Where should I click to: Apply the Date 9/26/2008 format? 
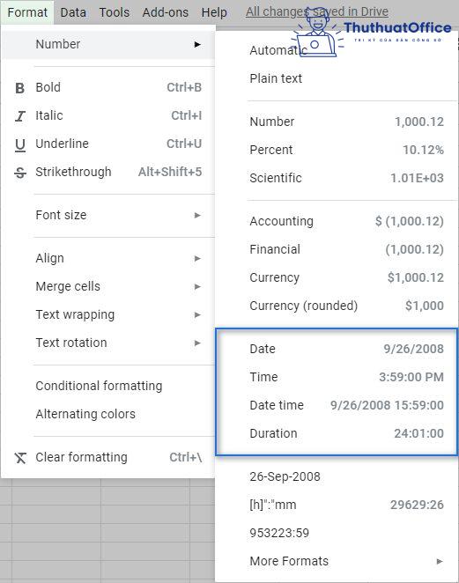point(337,349)
